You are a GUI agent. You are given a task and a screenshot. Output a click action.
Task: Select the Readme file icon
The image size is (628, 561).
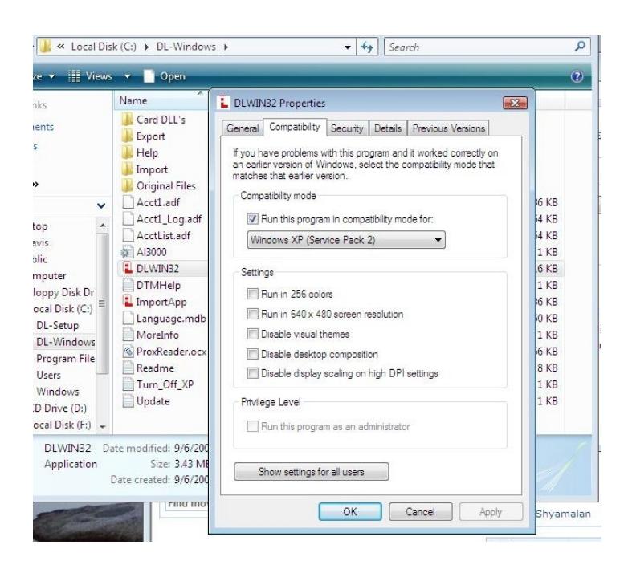point(128,368)
